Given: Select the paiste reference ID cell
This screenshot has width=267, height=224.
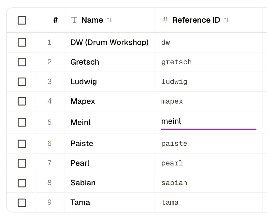Looking at the screenshot, I should 209,144.
